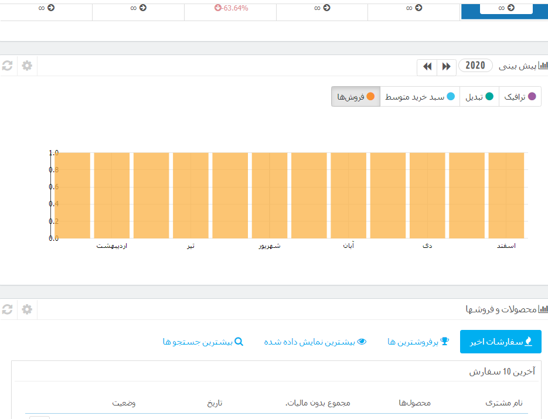The width and height of the screenshot is (548, 419).
Task: Go to next year with double-right arrow
Action: coord(446,66)
